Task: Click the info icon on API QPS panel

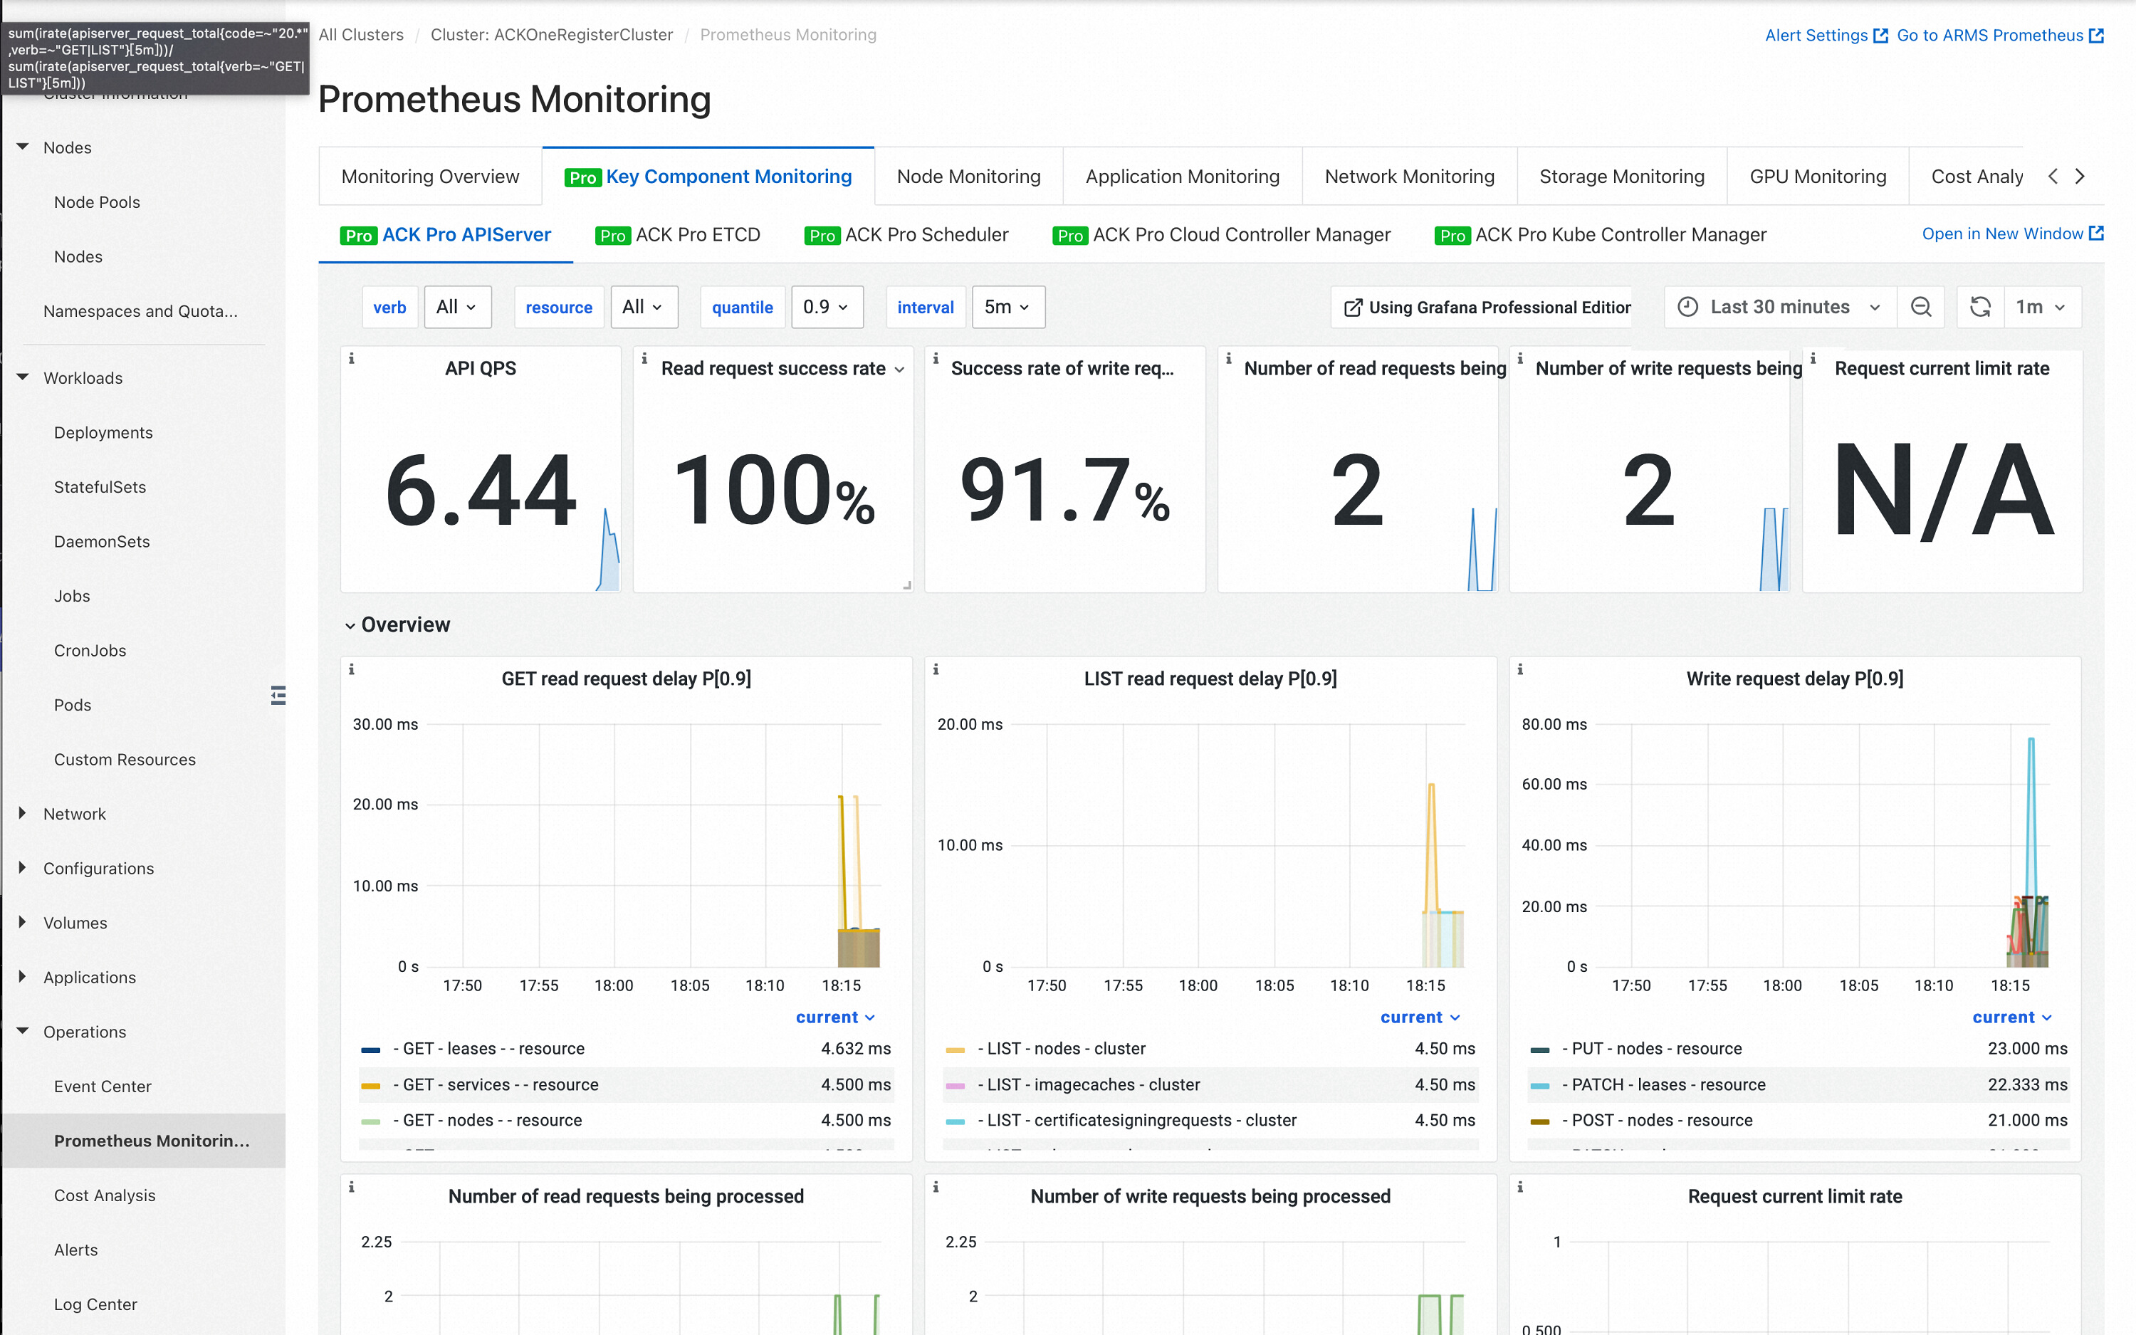Action: pyautogui.click(x=351, y=358)
